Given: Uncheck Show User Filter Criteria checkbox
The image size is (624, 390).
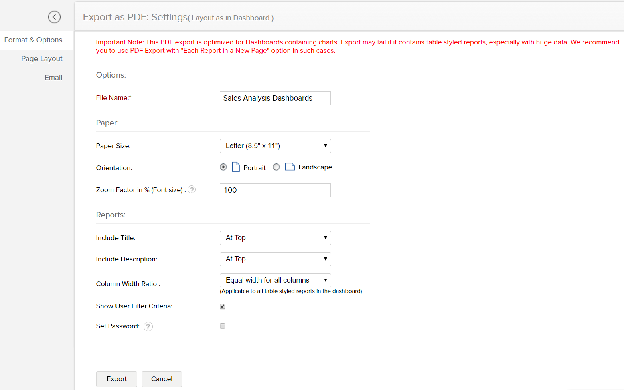Looking at the screenshot, I should coord(223,306).
